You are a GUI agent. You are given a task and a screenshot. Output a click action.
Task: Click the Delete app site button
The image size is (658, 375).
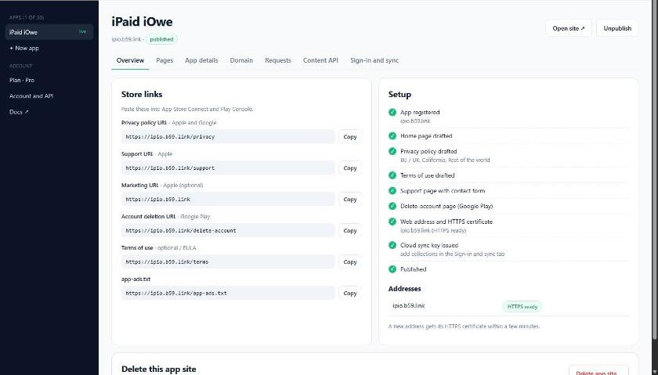[x=598, y=371]
